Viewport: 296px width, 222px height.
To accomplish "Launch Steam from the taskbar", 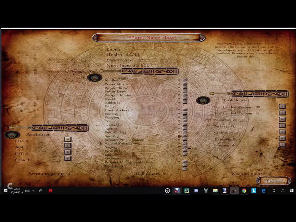I will [x=234, y=191].
